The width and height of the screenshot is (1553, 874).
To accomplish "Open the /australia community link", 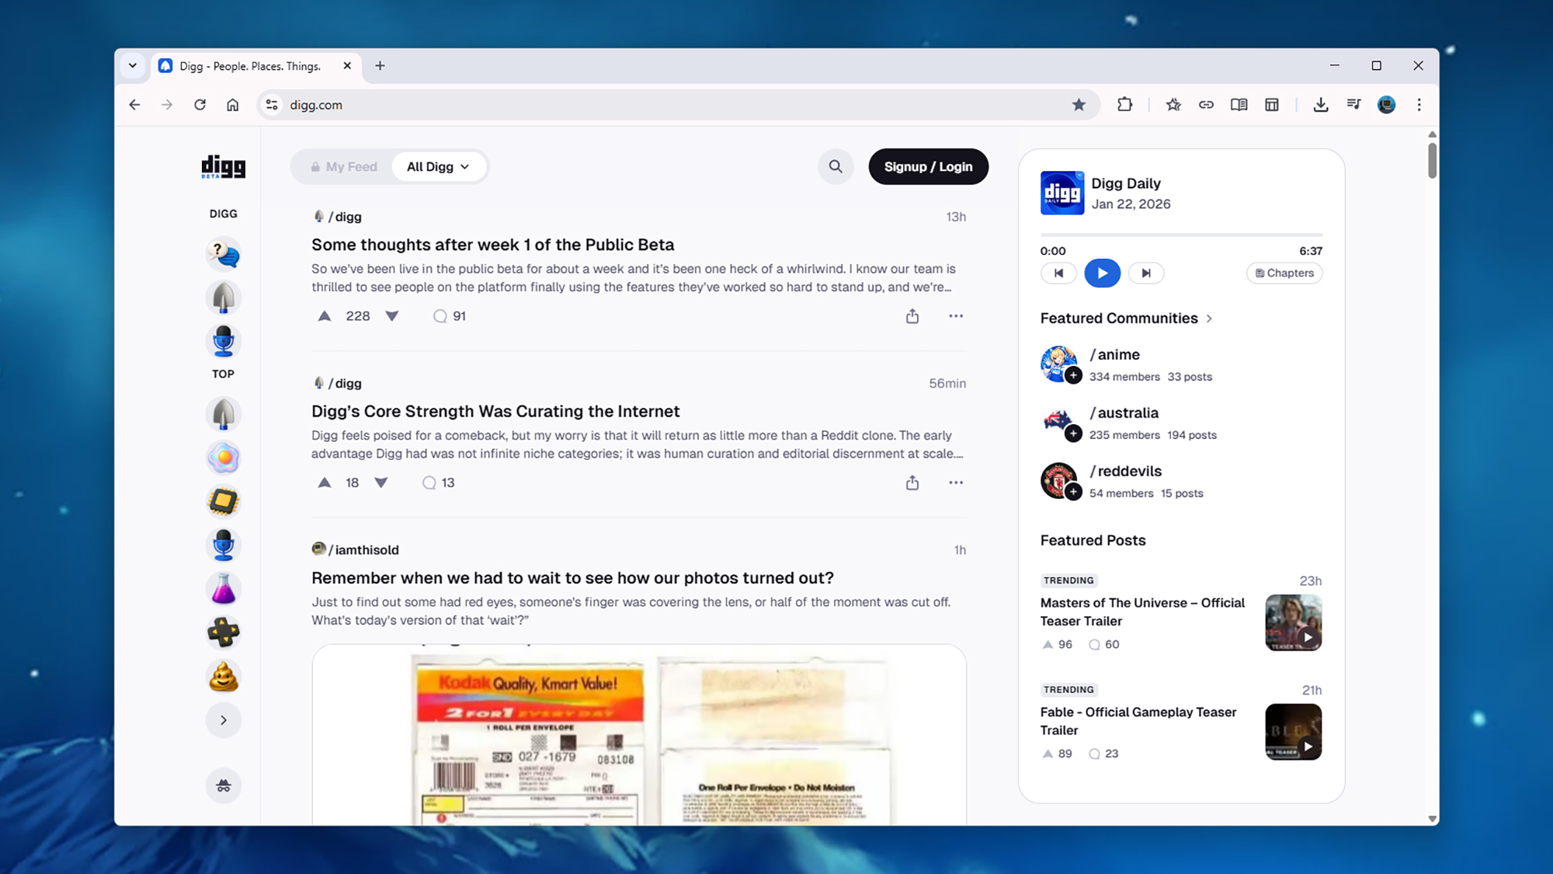I will click(x=1124, y=413).
